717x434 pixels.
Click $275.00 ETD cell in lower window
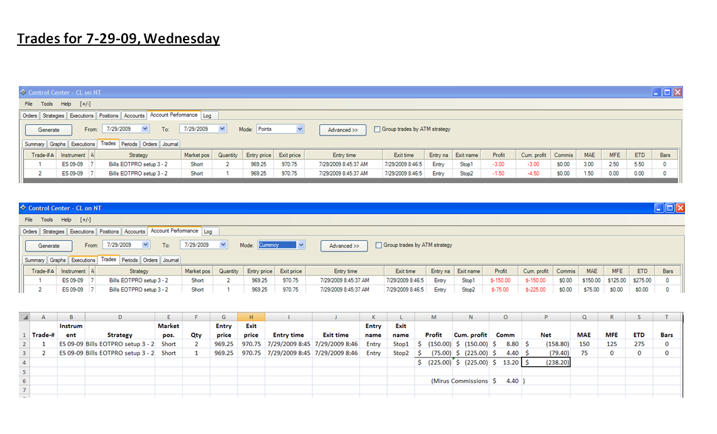pyautogui.click(x=642, y=281)
